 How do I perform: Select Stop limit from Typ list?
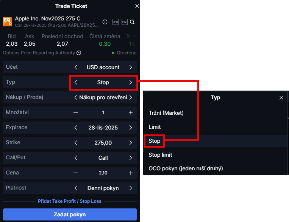pyautogui.click(x=161, y=155)
